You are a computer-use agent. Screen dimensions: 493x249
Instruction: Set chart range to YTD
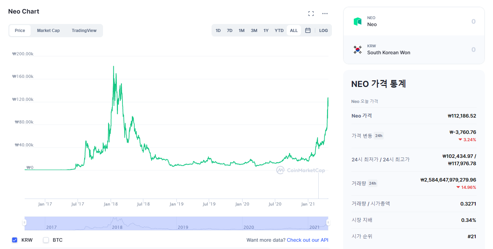[279, 30]
